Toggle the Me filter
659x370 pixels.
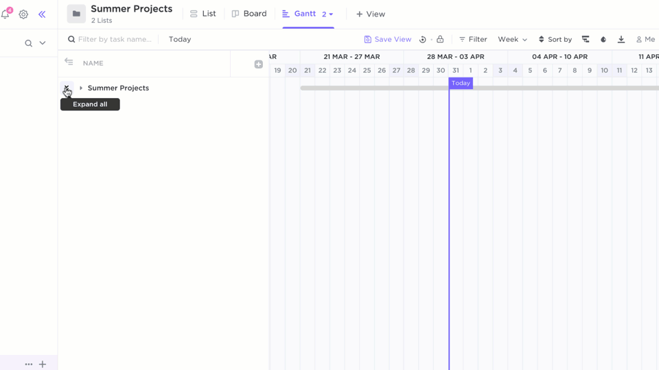point(645,40)
